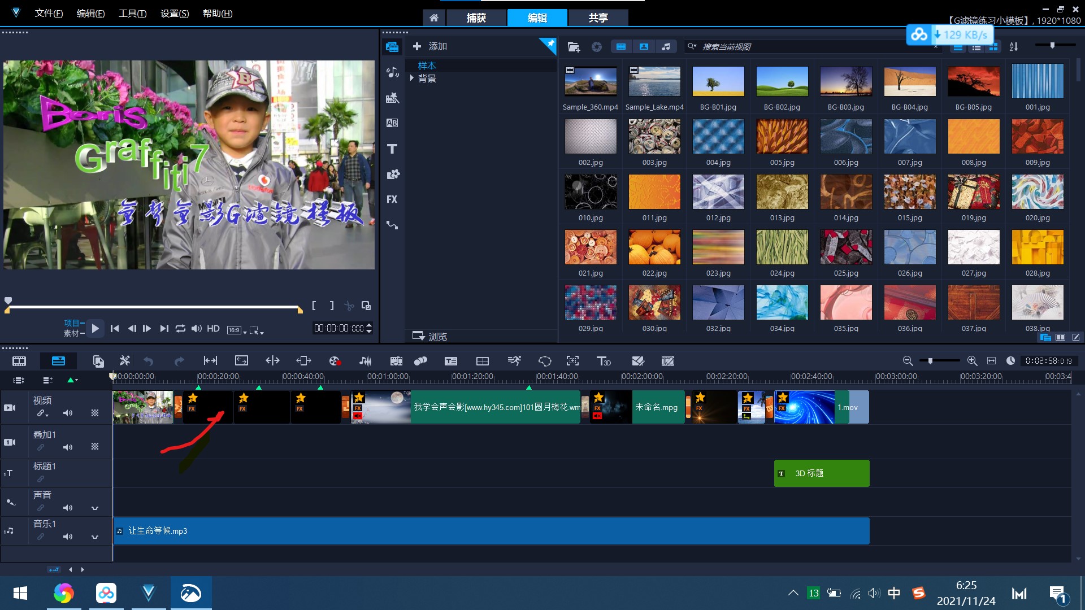This screenshot has width=1085, height=610.
Task: Toggle repeat playback in preview
Action: click(180, 328)
